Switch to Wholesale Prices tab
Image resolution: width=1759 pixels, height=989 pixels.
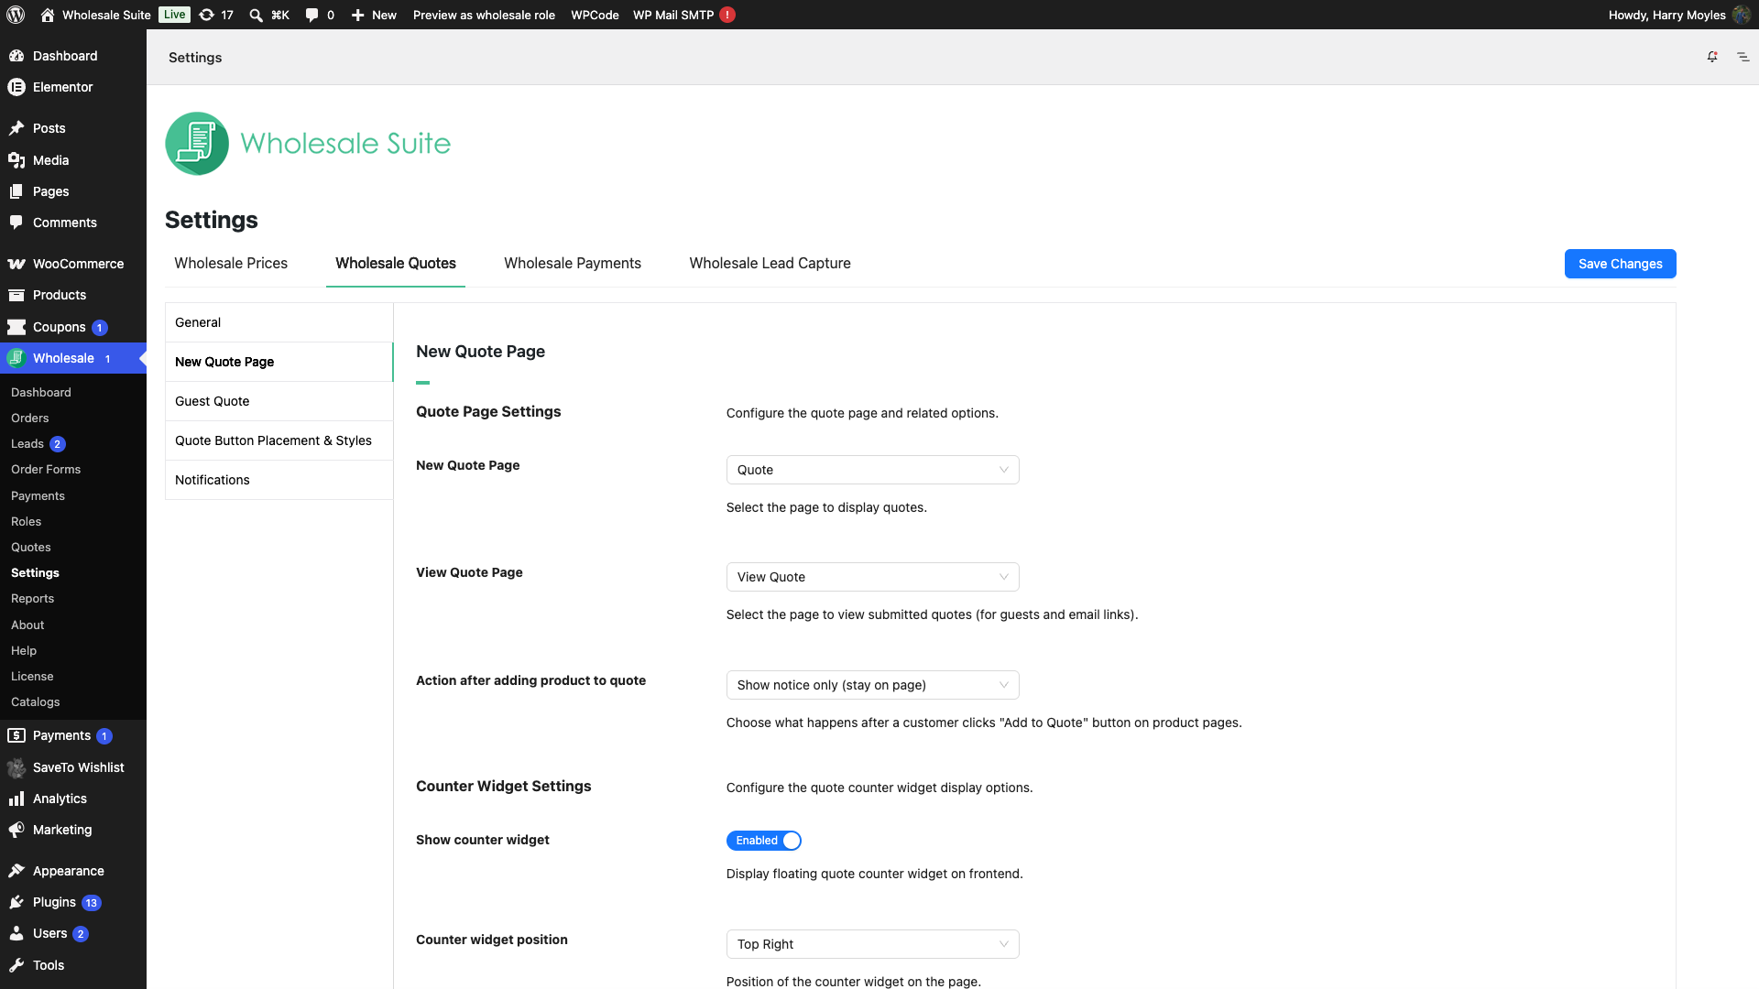(231, 264)
